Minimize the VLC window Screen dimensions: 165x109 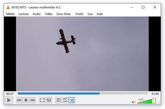[x=132, y=7]
